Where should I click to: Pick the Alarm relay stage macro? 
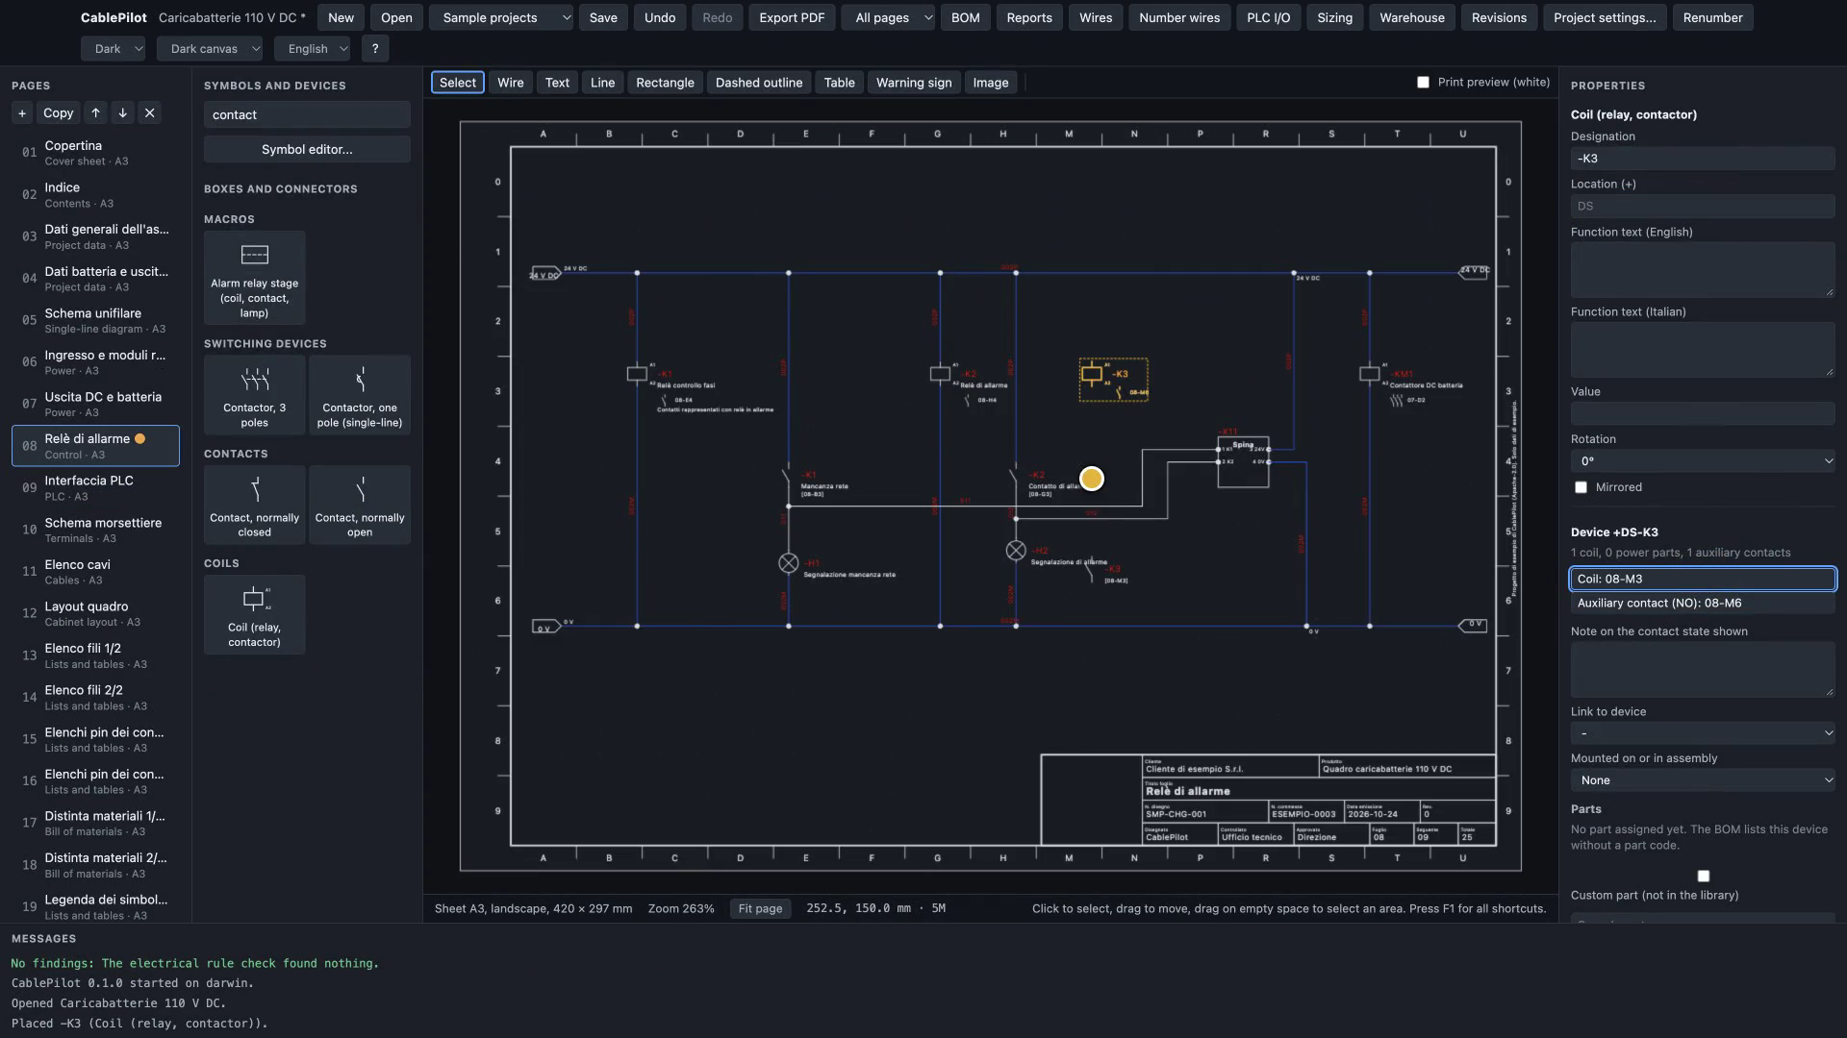tap(254, 277)
